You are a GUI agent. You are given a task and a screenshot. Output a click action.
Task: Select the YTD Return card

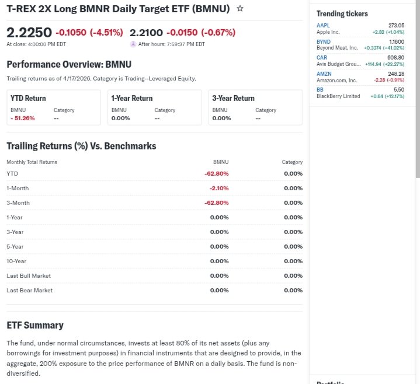55,107
